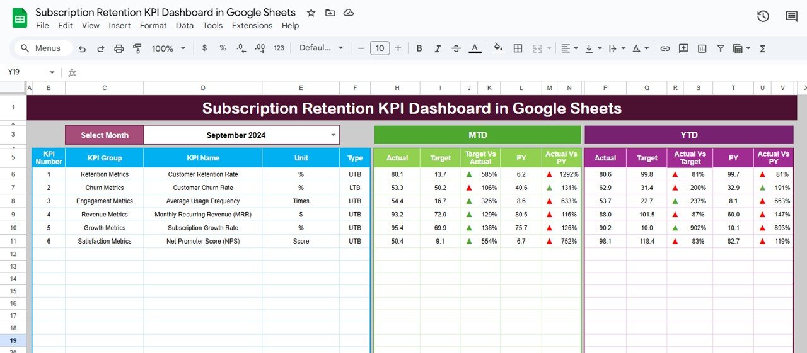Open horizontal align dropdown

pos(569,48)
